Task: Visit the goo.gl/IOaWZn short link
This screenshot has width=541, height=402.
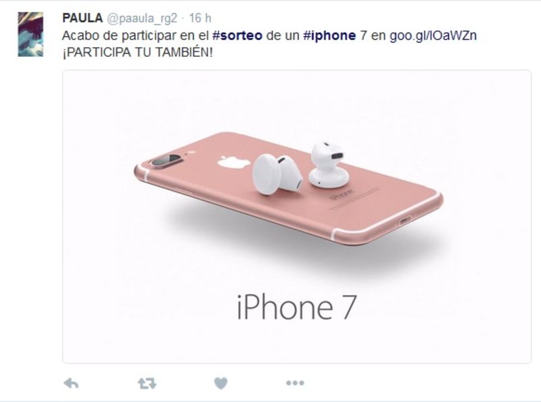Action: pos(433,36)
